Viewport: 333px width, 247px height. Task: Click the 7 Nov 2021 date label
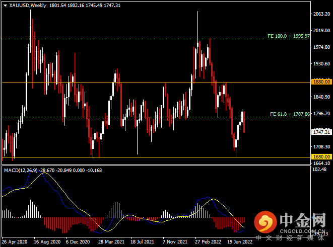coord(175,241)
